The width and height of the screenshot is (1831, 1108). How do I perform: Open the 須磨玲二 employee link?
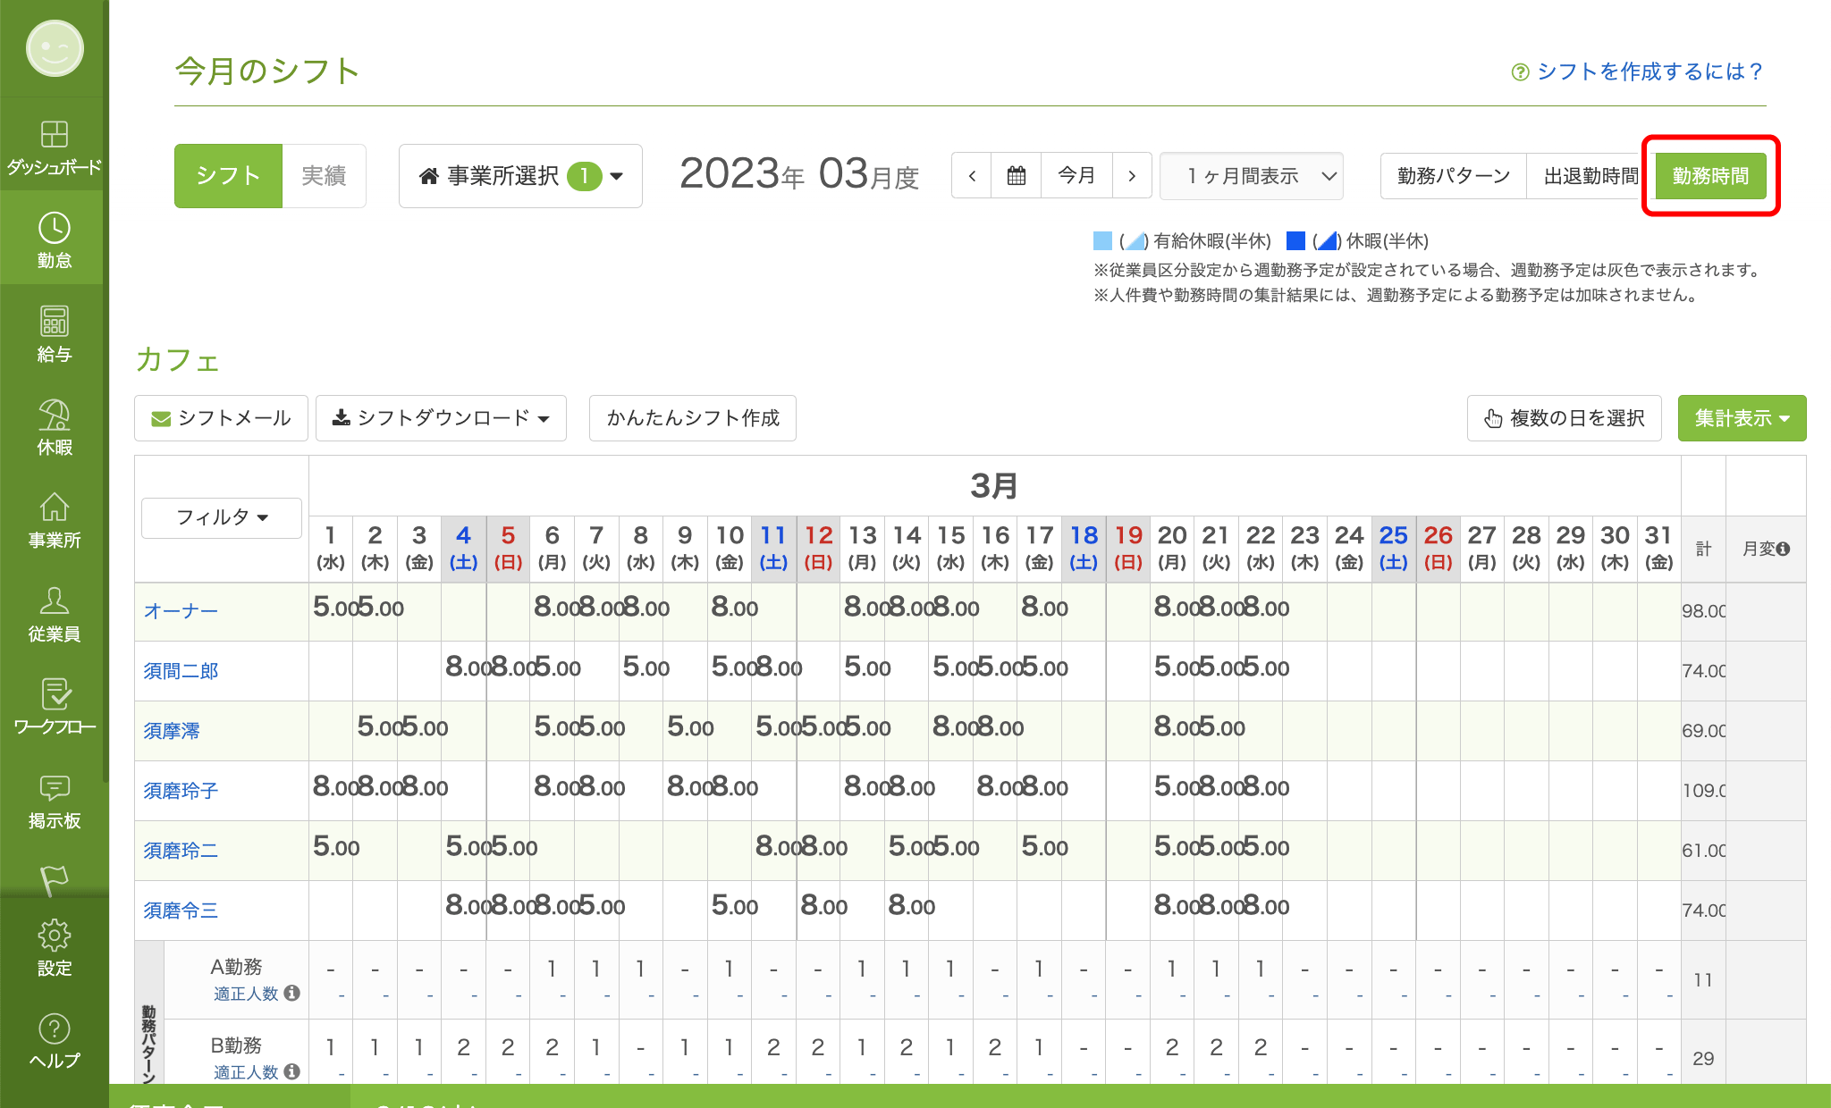[181, 851]
